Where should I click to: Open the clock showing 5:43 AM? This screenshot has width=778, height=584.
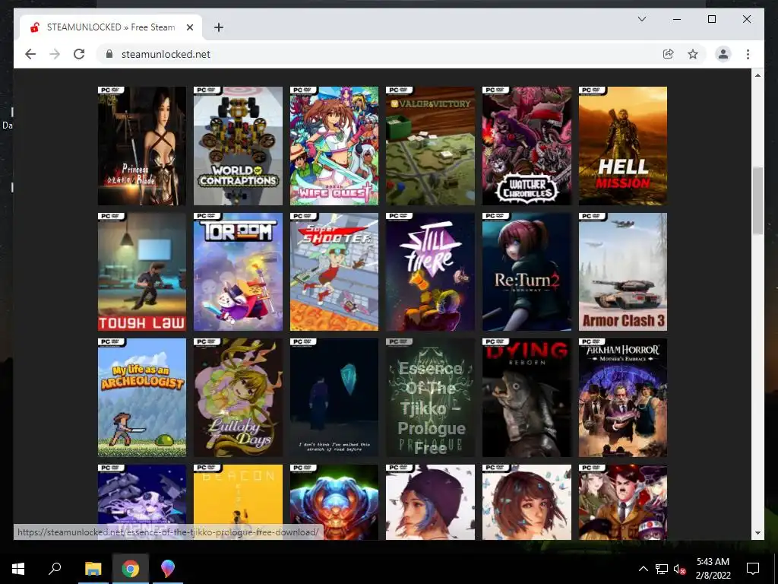tap(713, 569)
